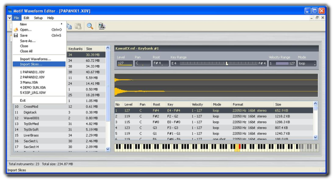Click the File menu header
Viewport: 336px width, 183px height.
click(16, 18)
